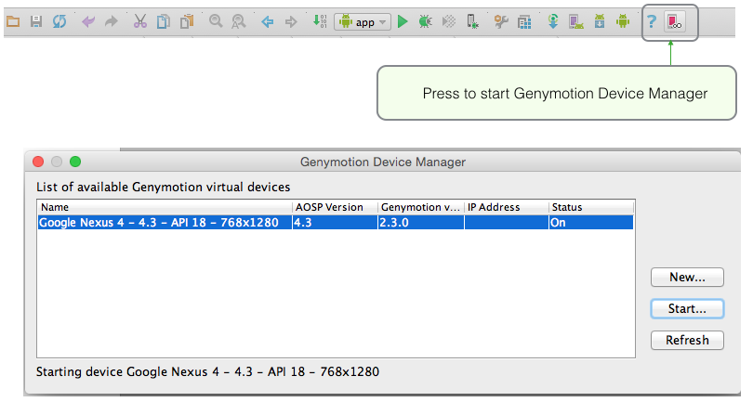Synchronize project with the blue refresh arrows icon
The width and height of the screenshot is (753, 415).
(x=59, y=21)
